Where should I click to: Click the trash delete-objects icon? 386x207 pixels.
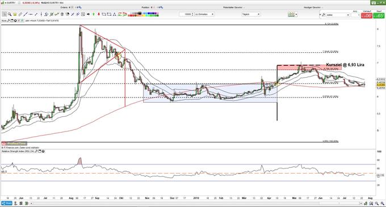(62, 14)
